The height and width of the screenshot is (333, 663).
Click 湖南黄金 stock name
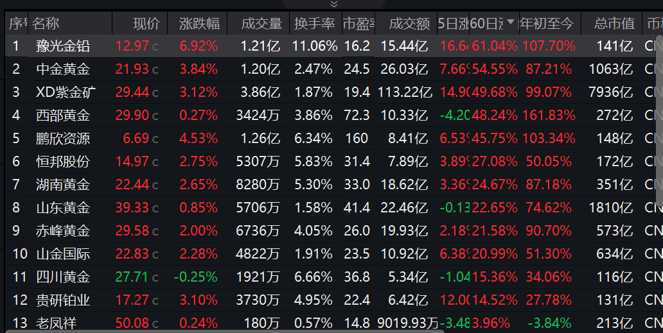pos(63,185)
